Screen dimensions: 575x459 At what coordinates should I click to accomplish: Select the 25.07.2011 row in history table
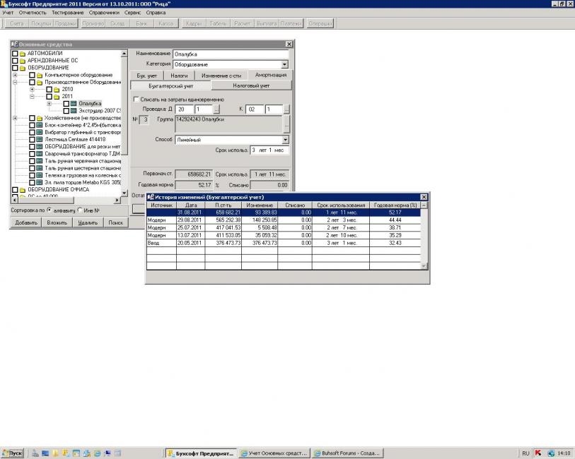(x=190, y=227)
